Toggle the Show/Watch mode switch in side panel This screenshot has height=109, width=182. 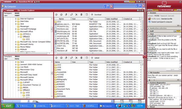coord(153,10)
